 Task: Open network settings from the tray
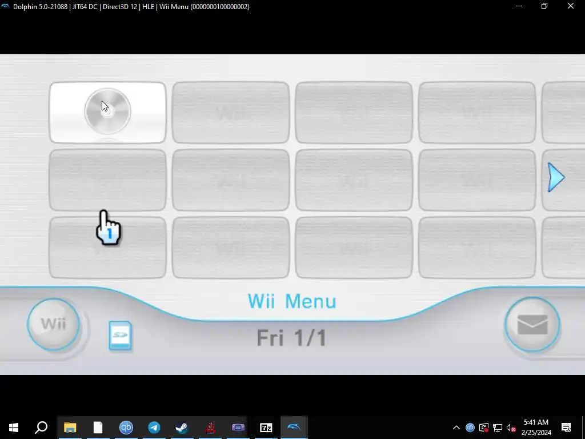pos(498,428)
